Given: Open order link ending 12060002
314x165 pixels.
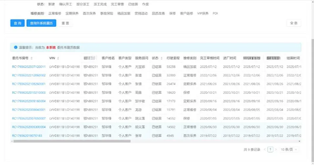Looking at the screenshot, I should (x=29, y=75).
